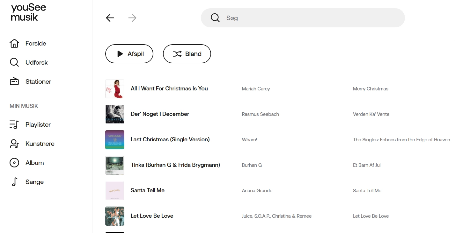The image size is (455, 233).
Task: Focus the Søg search field
Action: pyautogui.click(x=303, y=18)
